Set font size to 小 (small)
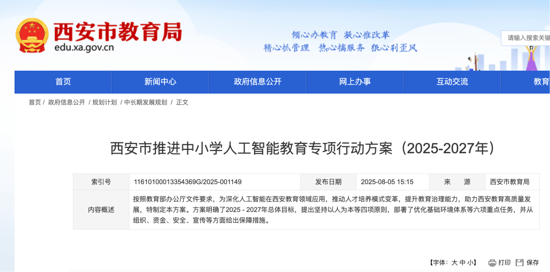 [x=471, y=263]
